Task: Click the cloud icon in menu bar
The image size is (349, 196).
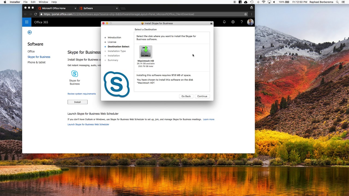Action: (x=246, y=2)
